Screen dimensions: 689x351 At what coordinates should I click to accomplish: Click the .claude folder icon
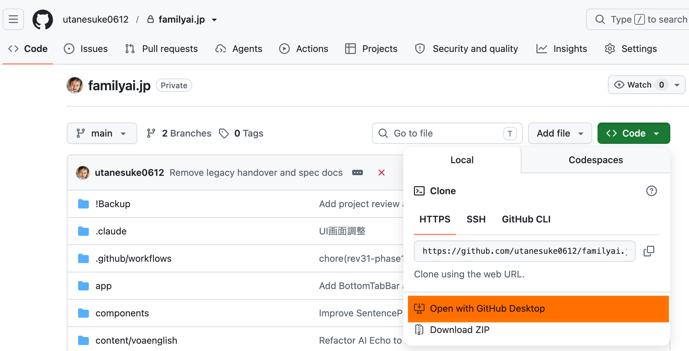point(83,231)
